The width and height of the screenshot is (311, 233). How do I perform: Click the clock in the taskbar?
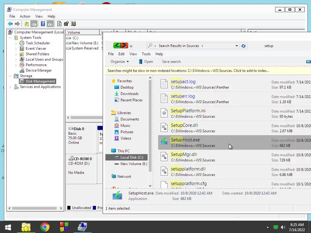297,227
